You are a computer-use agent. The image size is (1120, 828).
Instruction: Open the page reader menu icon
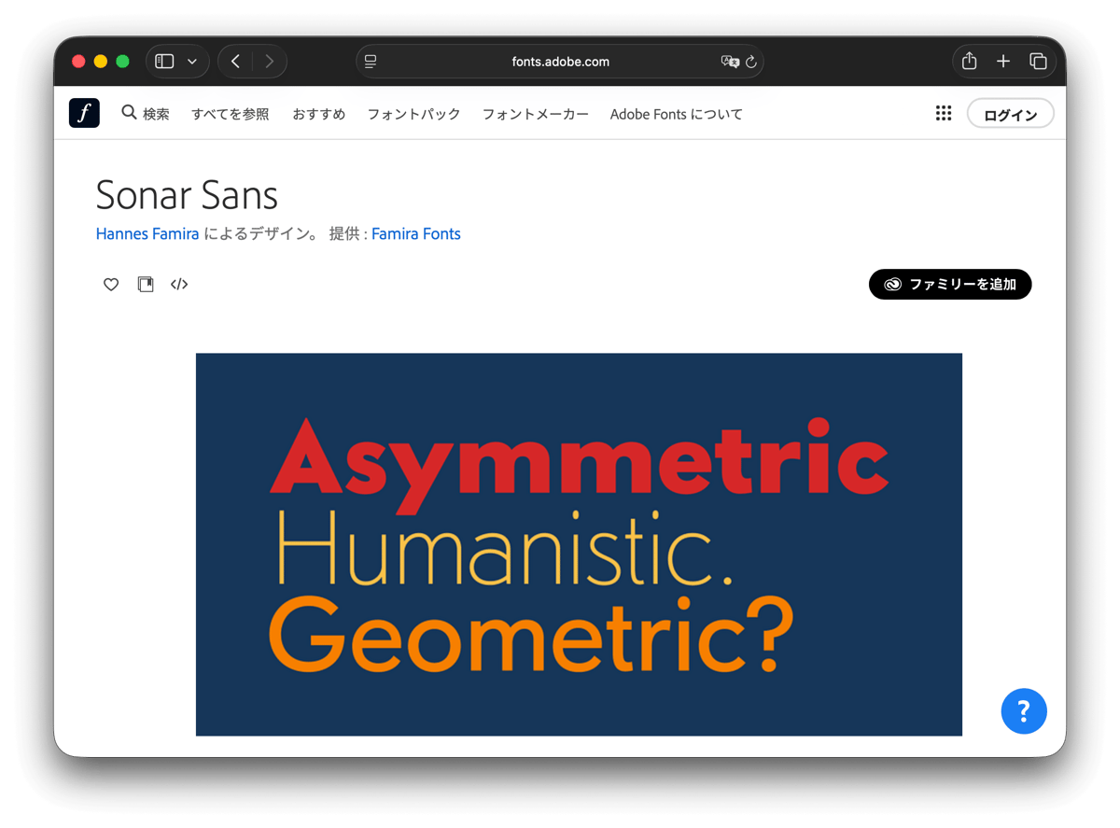(371, 62)
